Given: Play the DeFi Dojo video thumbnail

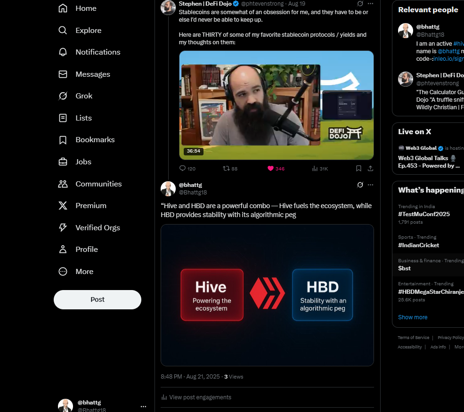Looking at the screenshot, I should coord(277,105).
